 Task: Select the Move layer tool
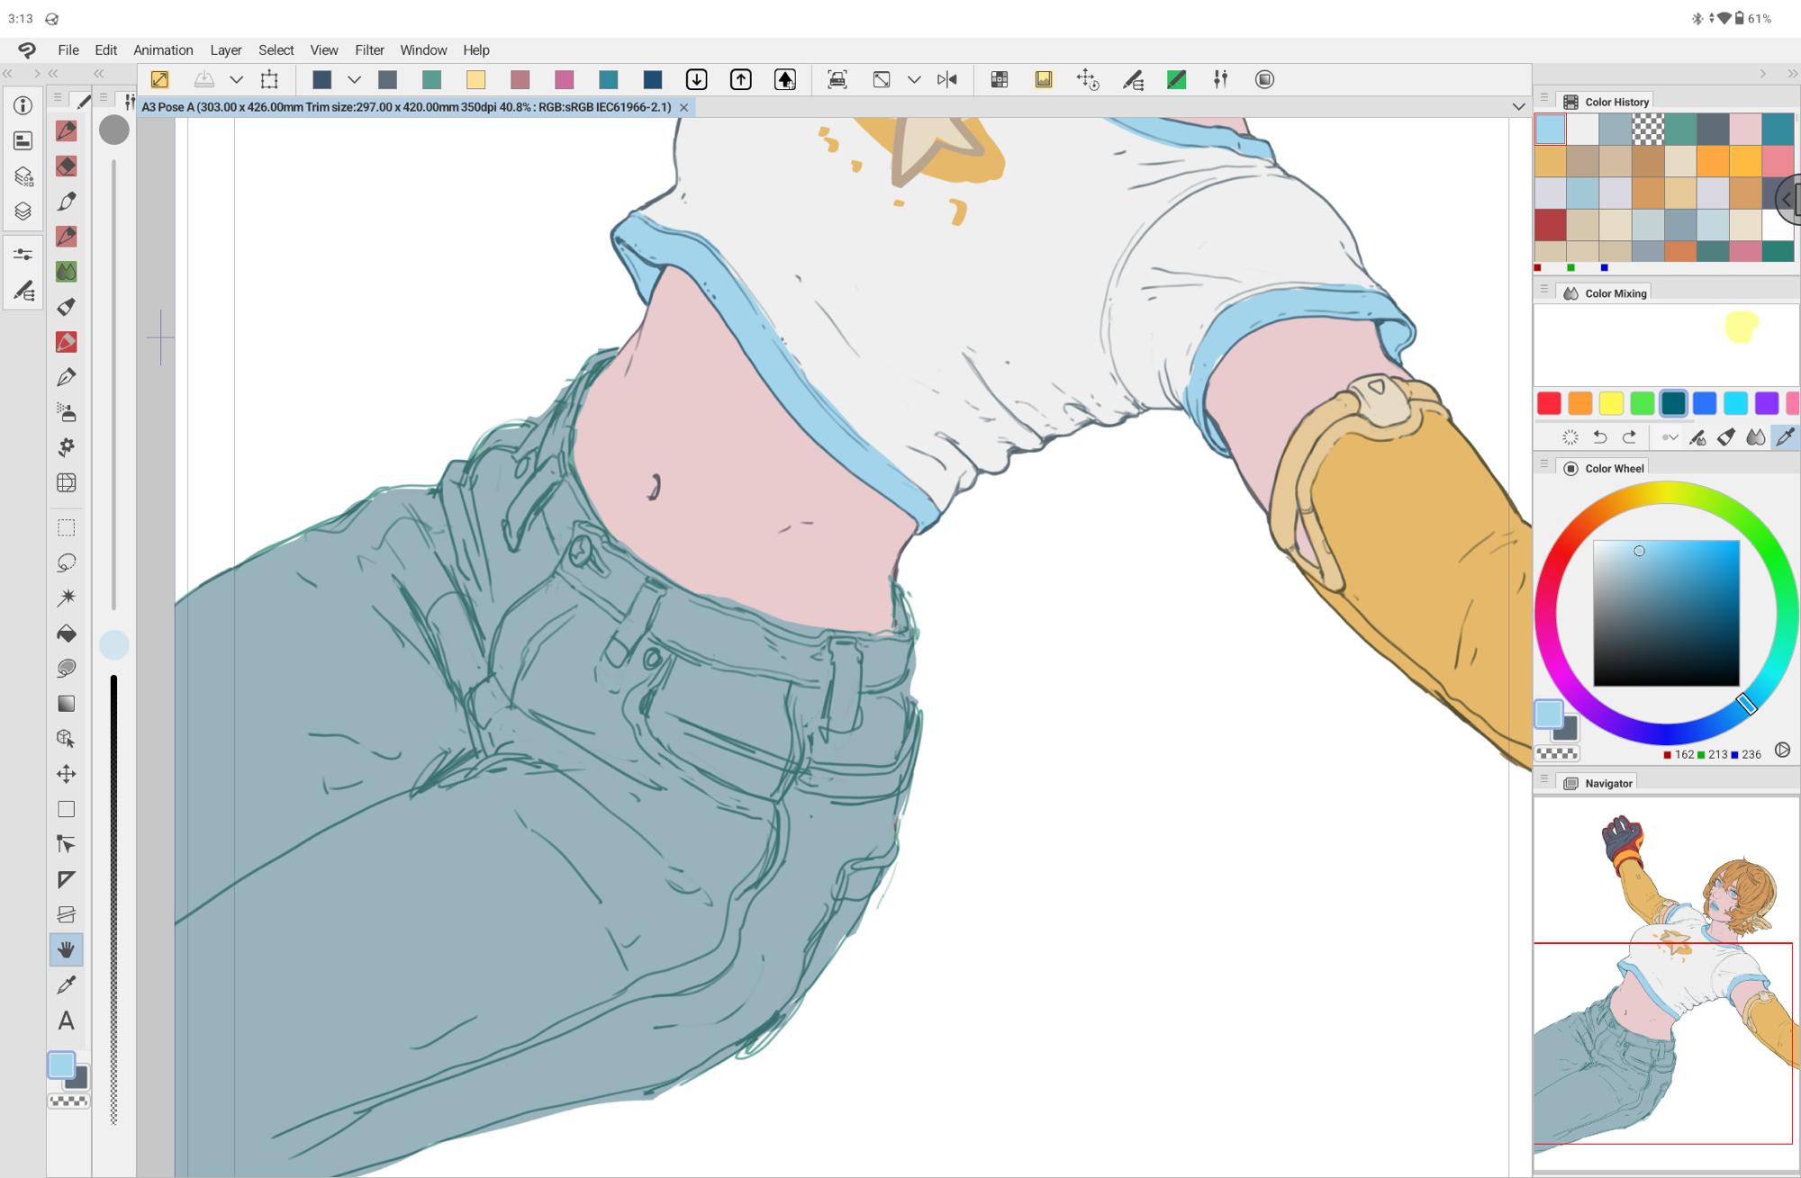click(x=66, y=774)
